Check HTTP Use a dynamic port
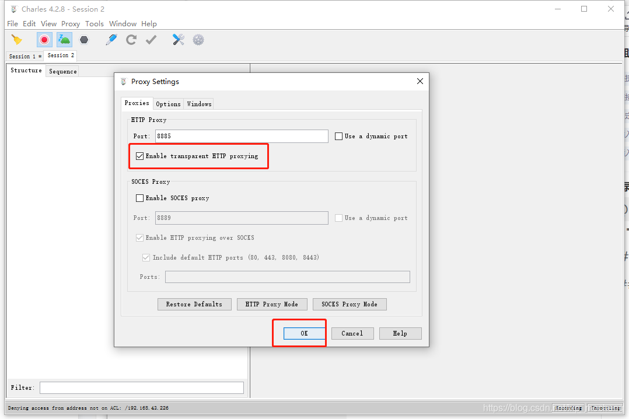Screen dimensions: 629x419 tap(338, 136)
